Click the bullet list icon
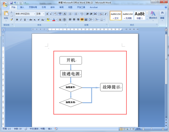Image resolution: width=169 pixels, height=132 pixels. (x=70, y=14)
